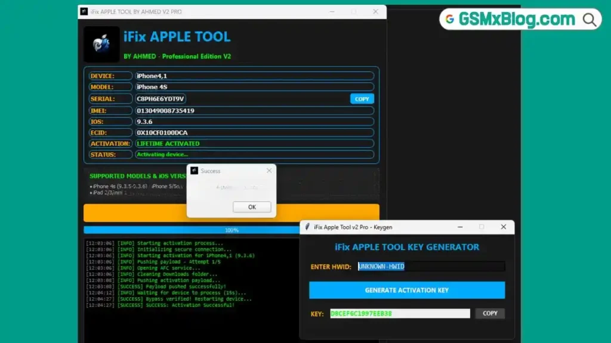Click the 'iPhone 4s (9.3.5-9.3.6)' supported model line
611x343 pixels.
tap(119, 186)
